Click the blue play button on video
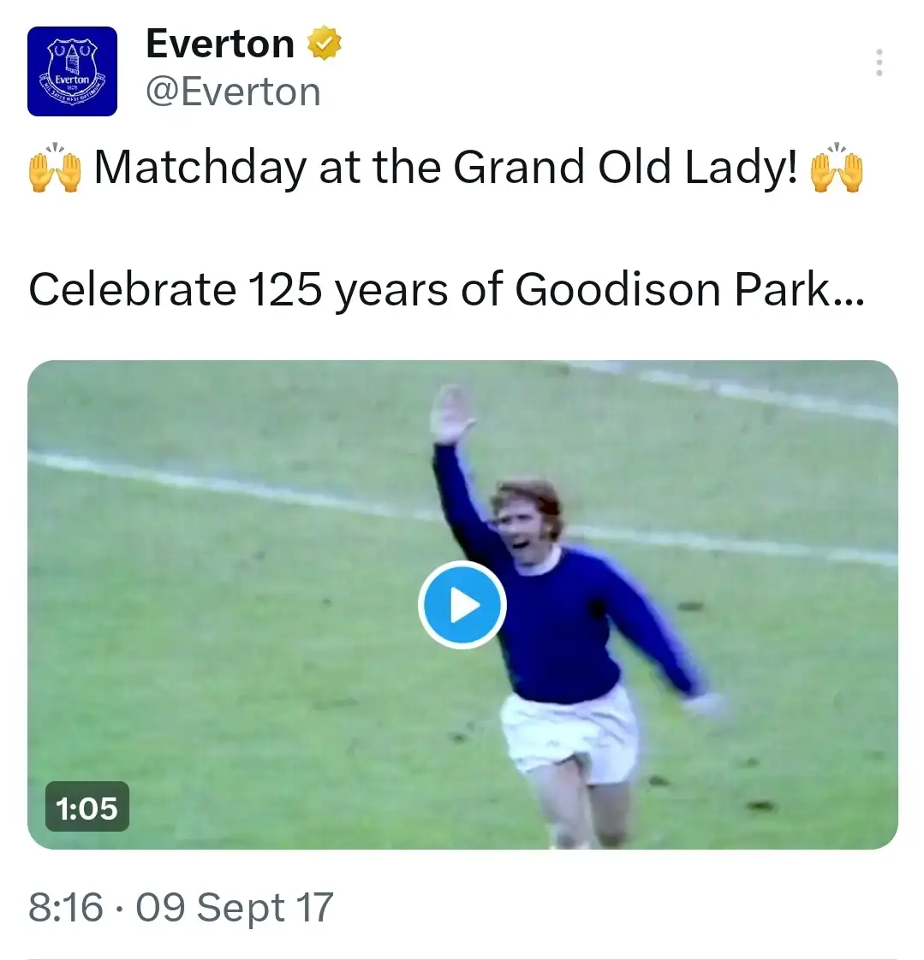This screenshot has width=924, height=960. [x=462, y=605]
